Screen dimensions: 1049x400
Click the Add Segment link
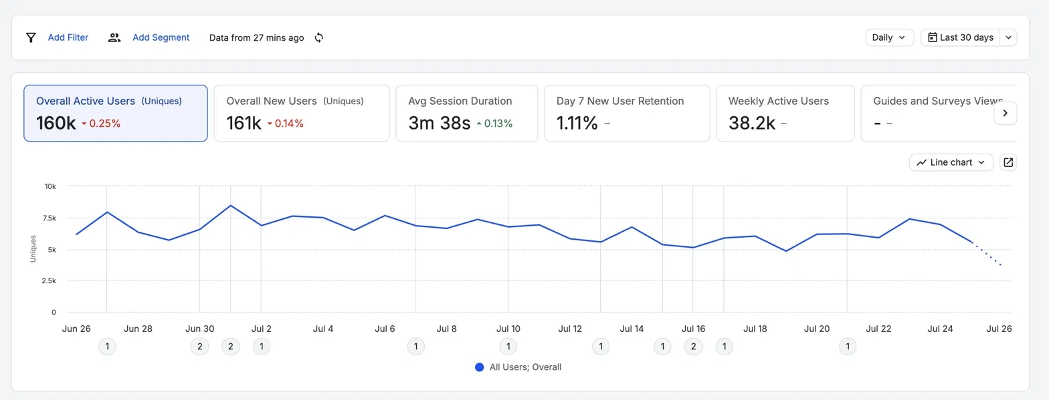pyautogui.click(x=161, y=37)
